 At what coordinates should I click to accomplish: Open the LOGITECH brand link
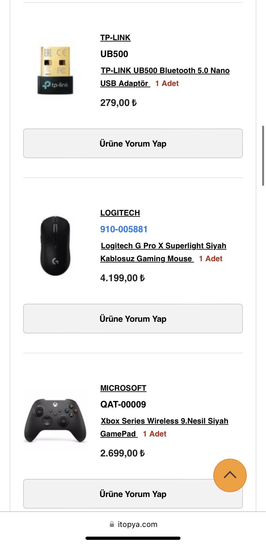tap(120, 213)
